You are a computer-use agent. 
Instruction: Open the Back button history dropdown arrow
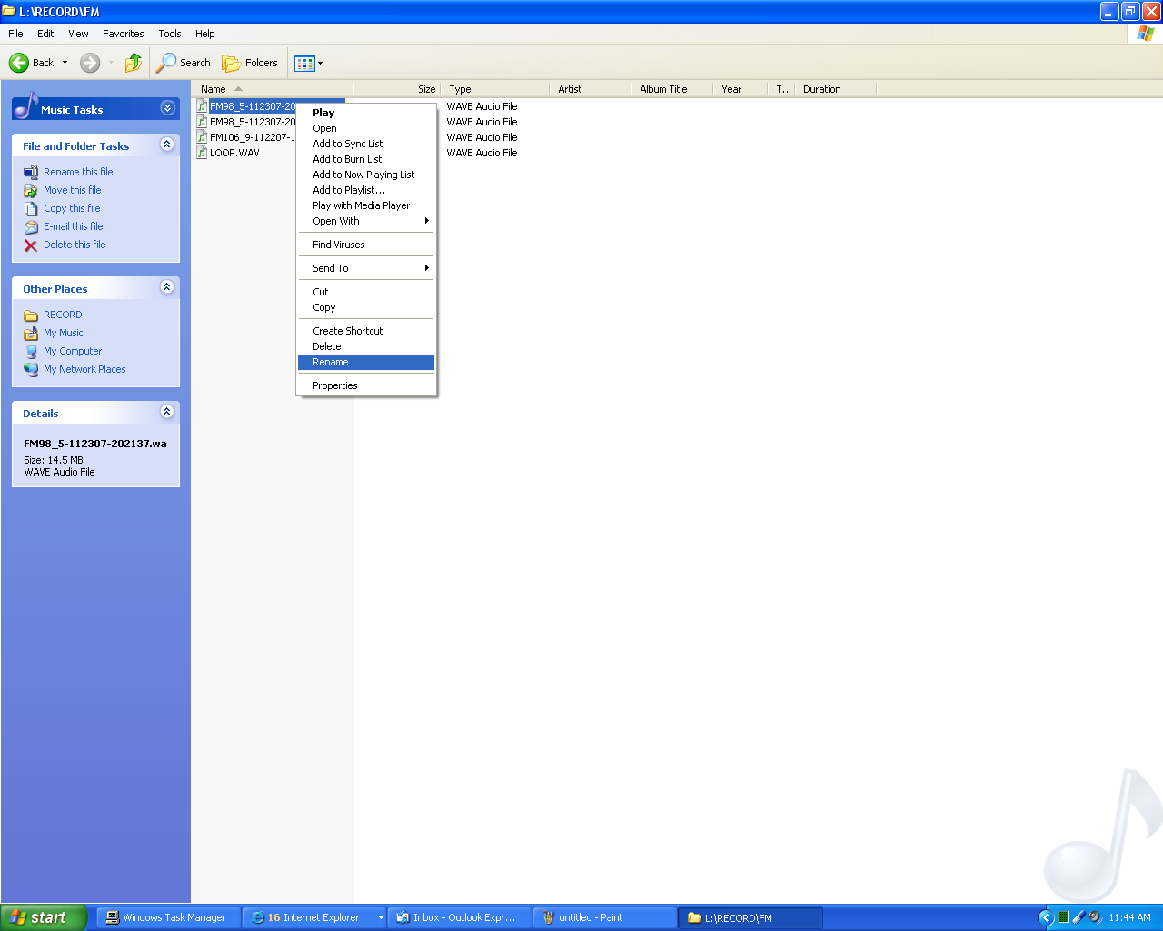(x=65, y=63)
